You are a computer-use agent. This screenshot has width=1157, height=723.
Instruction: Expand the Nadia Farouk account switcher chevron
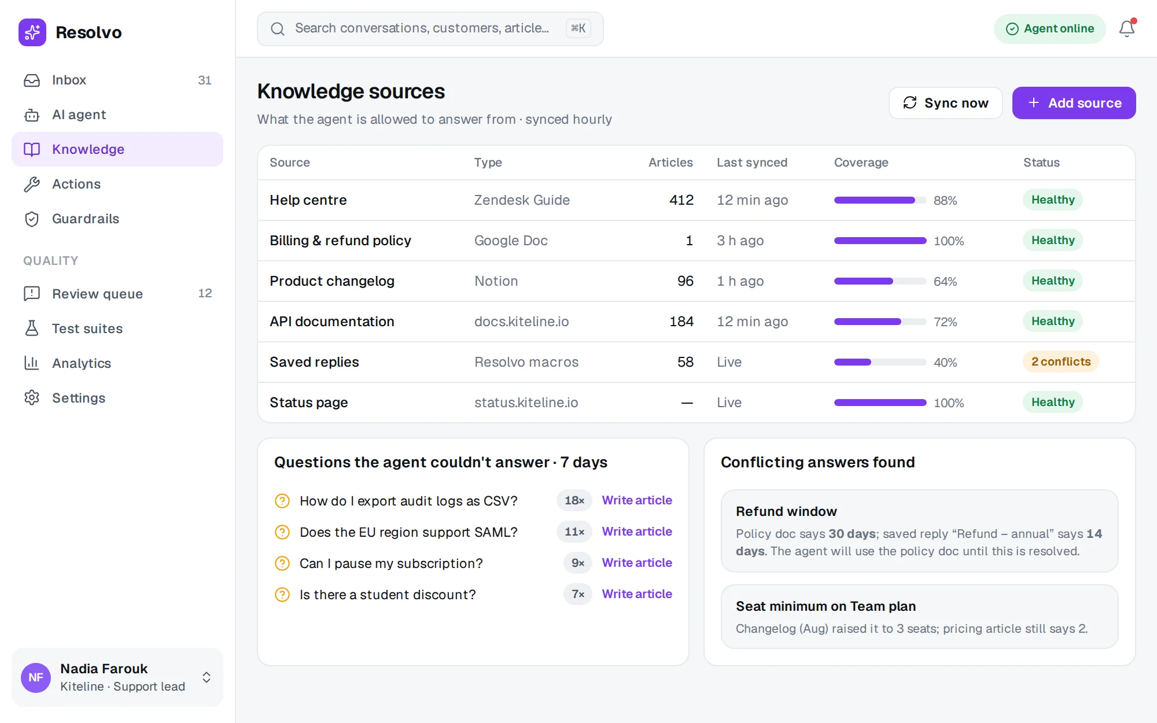[x=207, y=677]
